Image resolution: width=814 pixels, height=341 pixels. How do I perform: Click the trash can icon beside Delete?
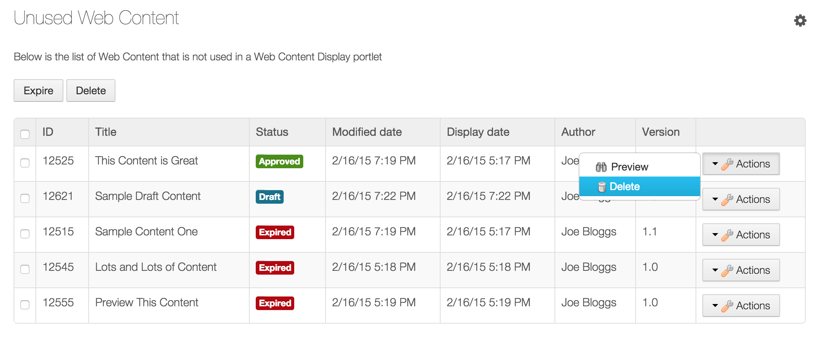coord(602,187)
